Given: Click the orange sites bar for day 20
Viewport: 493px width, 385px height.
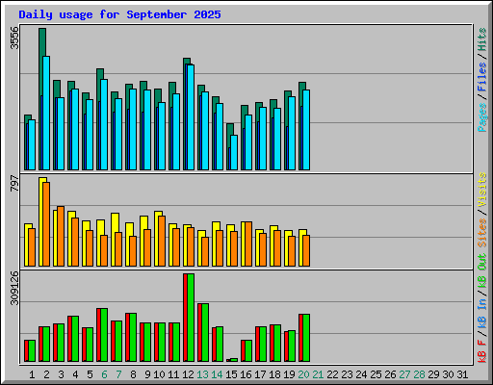Looking at the screenshot, I should (306, 250).
